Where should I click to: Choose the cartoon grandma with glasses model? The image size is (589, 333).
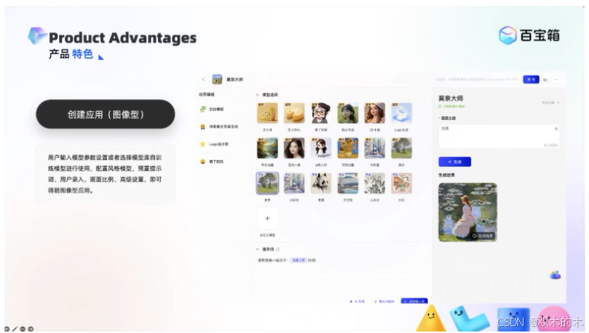coord(321,113)
